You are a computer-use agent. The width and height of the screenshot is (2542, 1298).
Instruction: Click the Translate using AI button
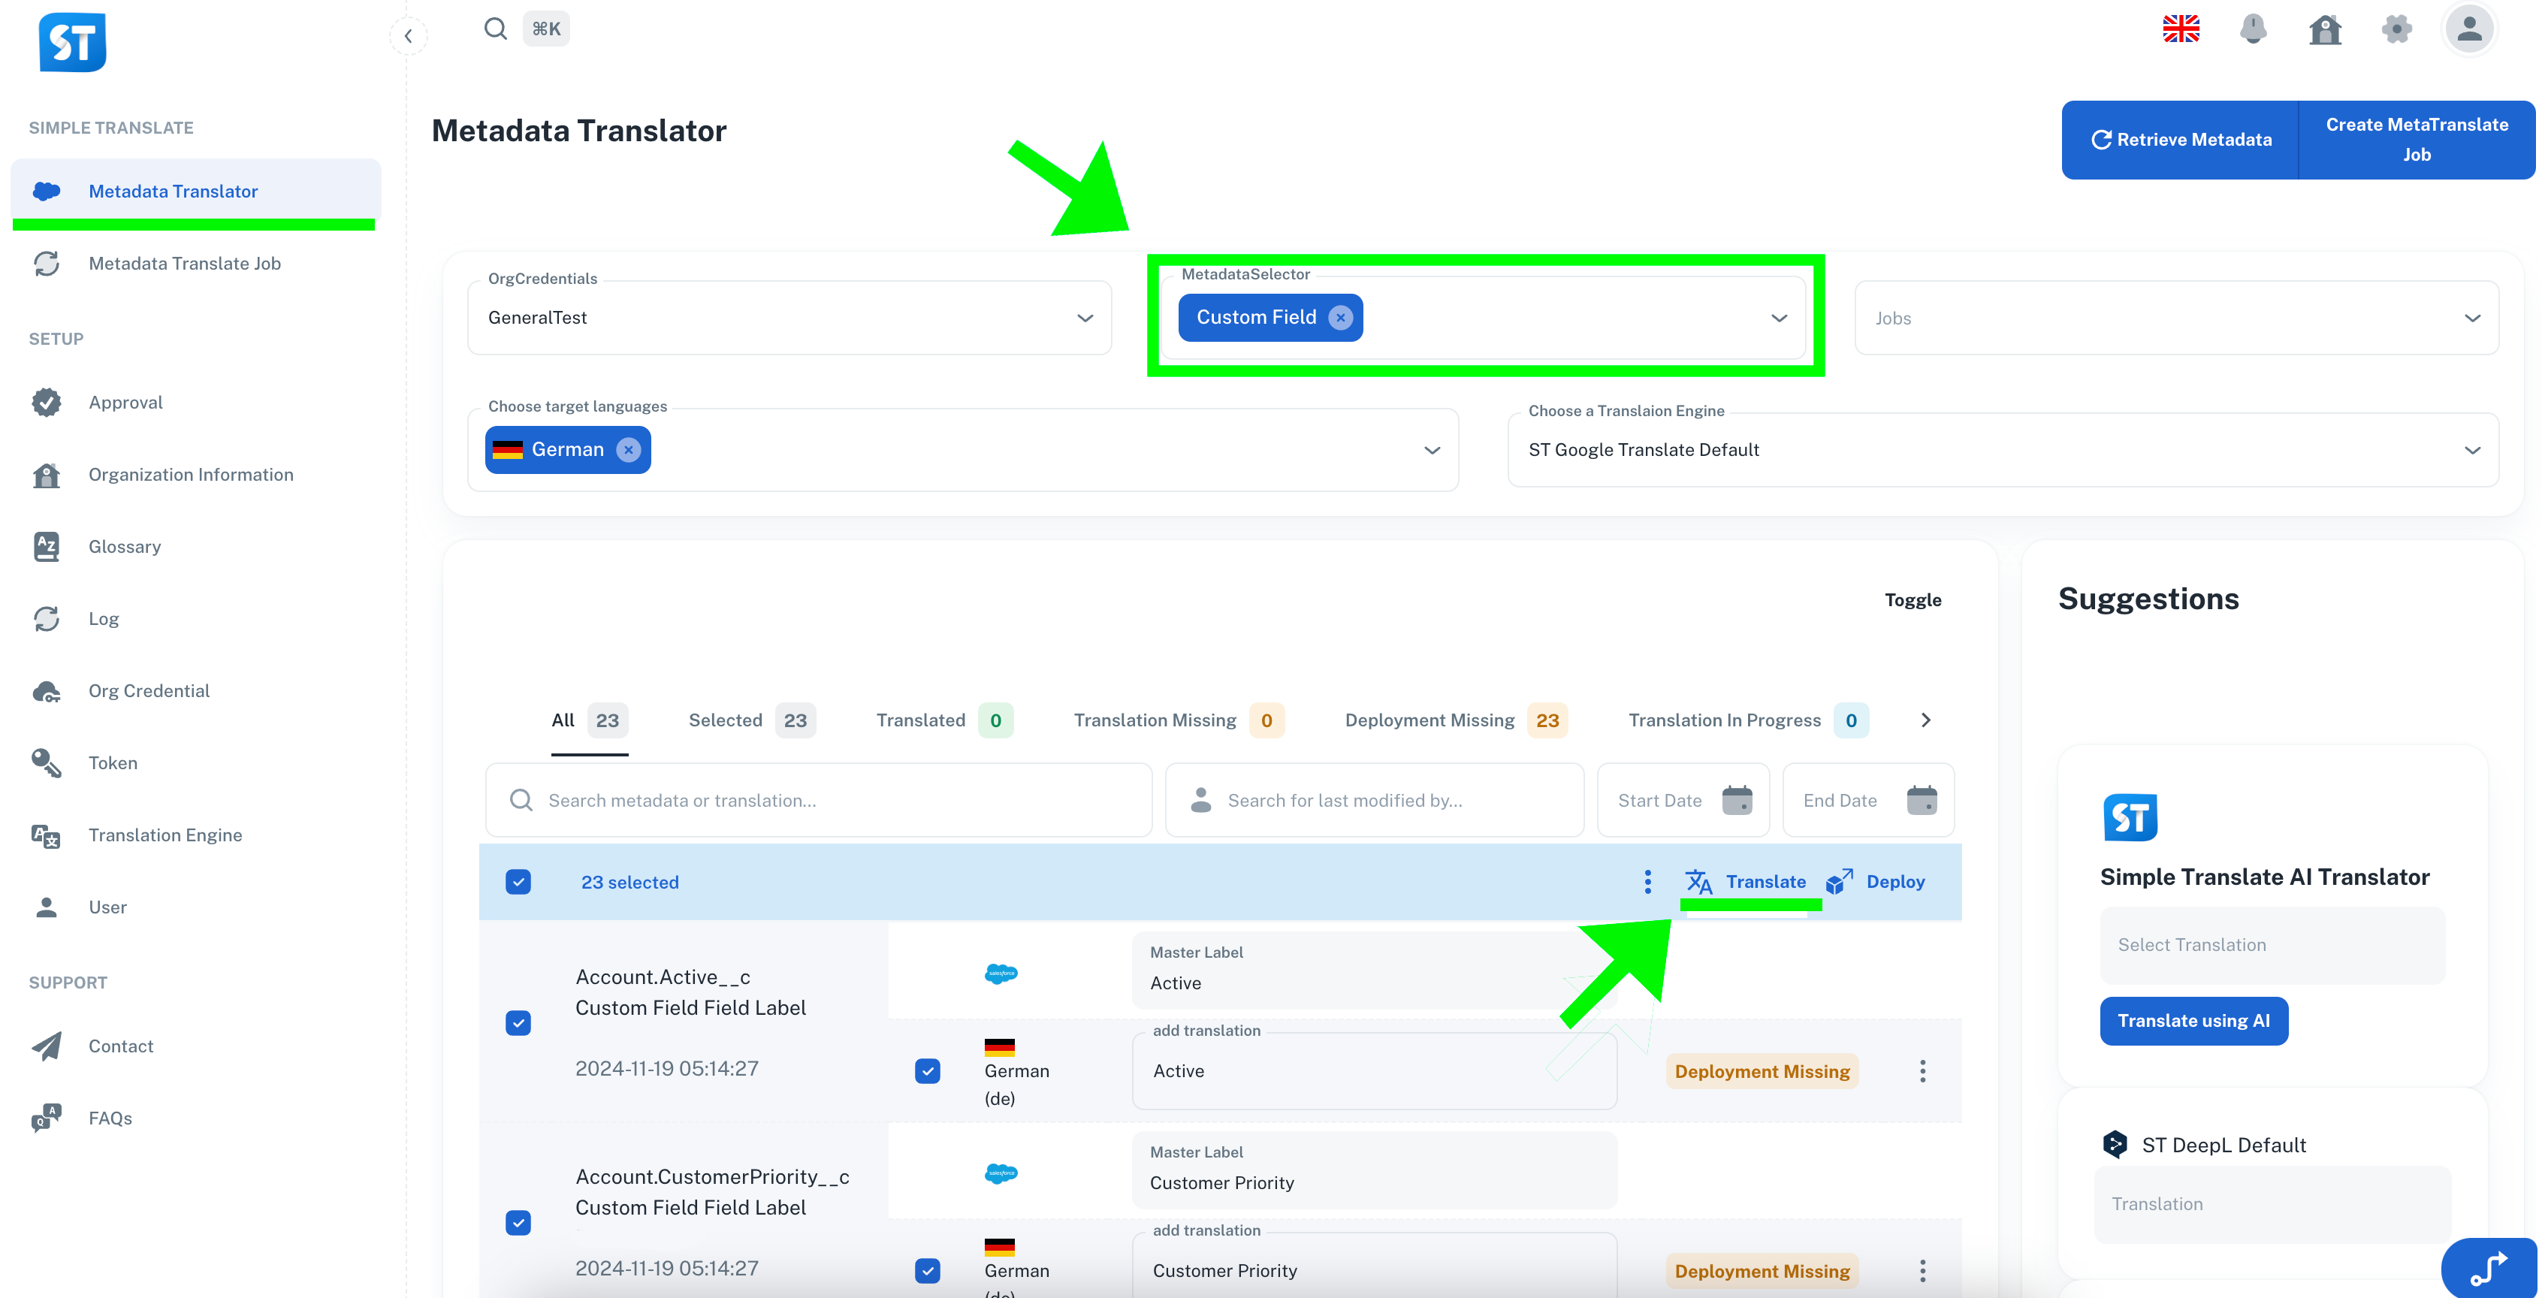2193,1021
